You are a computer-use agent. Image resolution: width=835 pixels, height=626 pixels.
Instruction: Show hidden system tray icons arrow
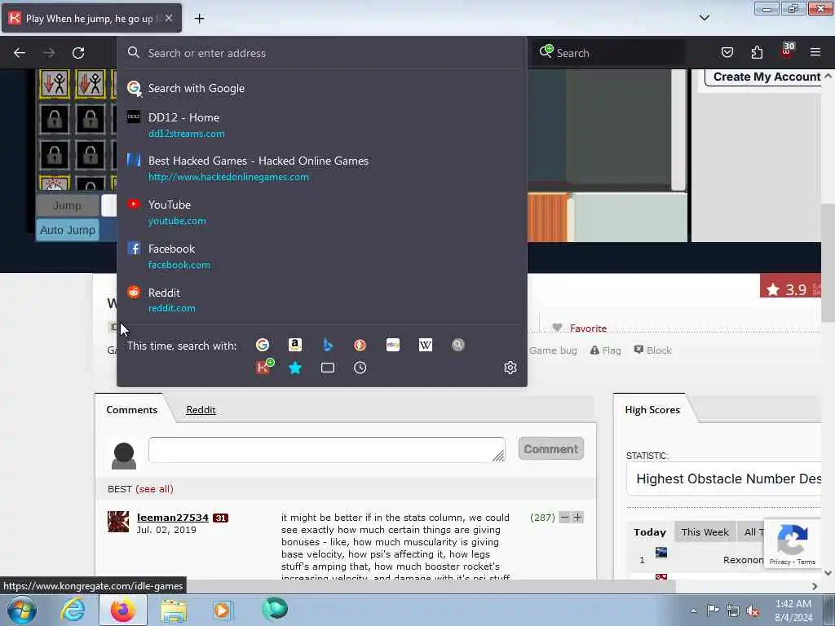pyautogui.click(x=693, y=611)
